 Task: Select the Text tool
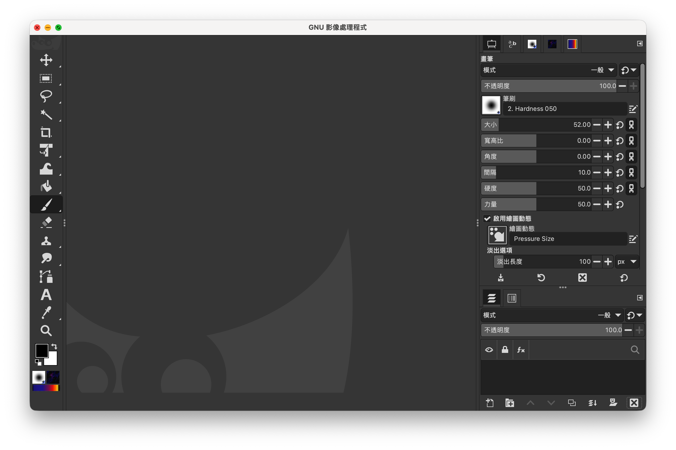coord(46,295)
